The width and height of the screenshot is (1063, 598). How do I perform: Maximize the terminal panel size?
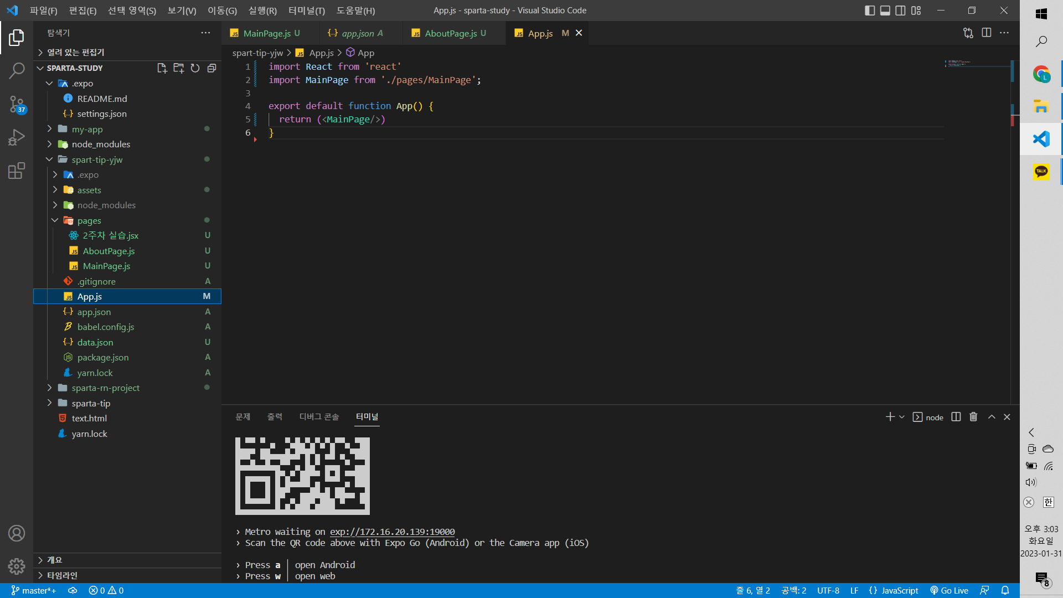pos(992,417)
